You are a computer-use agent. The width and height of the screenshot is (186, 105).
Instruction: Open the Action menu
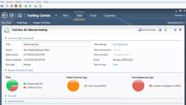(10, 2)
